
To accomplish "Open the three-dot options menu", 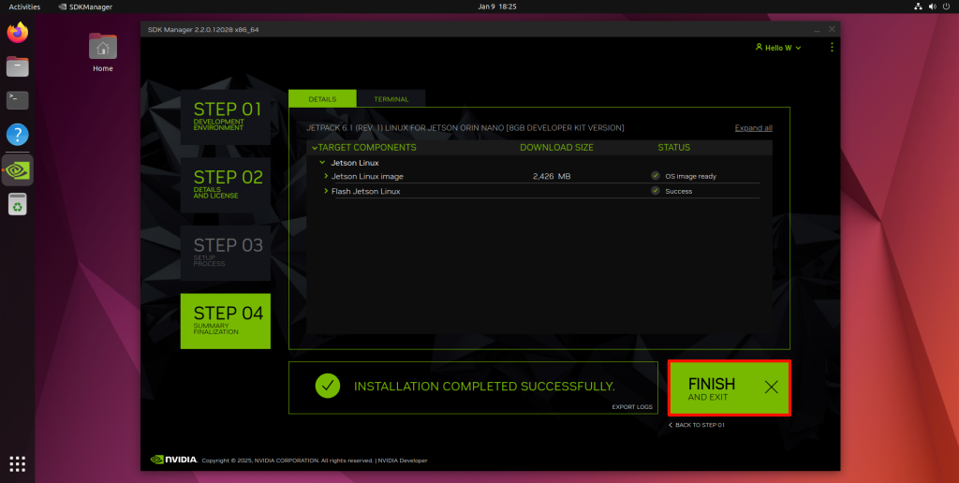I will pos(832,47).
